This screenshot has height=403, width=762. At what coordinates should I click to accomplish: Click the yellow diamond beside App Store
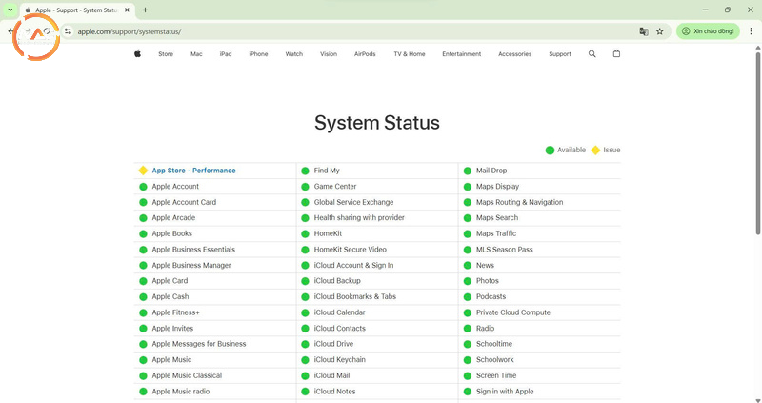[143, 171]
